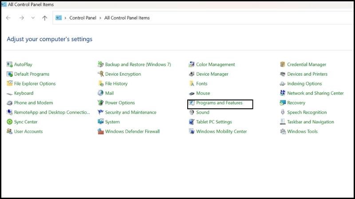Click the AutoPlay icon
Screen dimensions: 355x199
[10, 65]
